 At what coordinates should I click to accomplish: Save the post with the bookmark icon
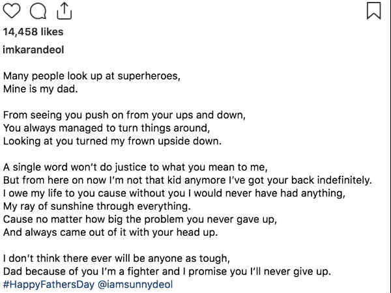click(x=374, y=10)
